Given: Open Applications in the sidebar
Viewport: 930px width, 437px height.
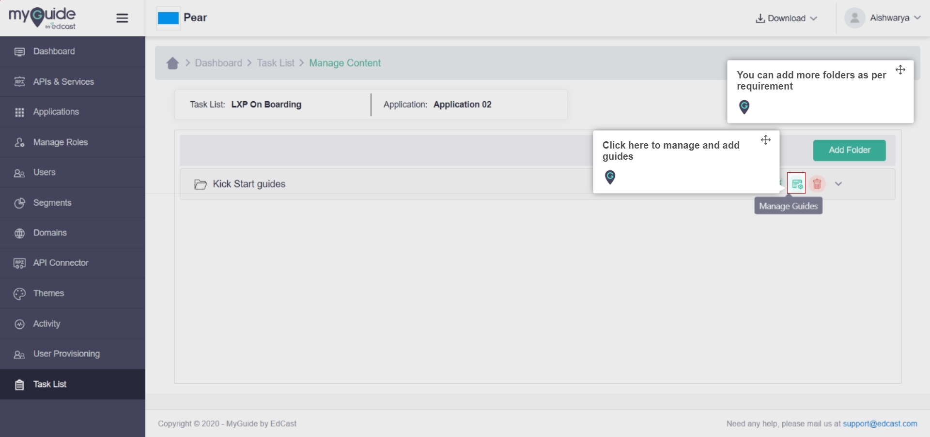Looking at the screenshot, I should (x=73, y=112).
